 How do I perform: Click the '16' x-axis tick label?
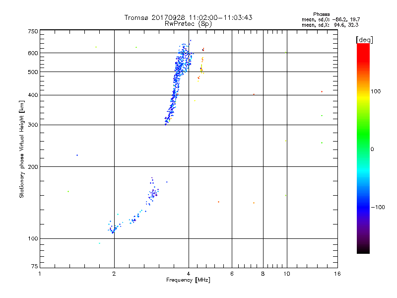click(337, 274)
